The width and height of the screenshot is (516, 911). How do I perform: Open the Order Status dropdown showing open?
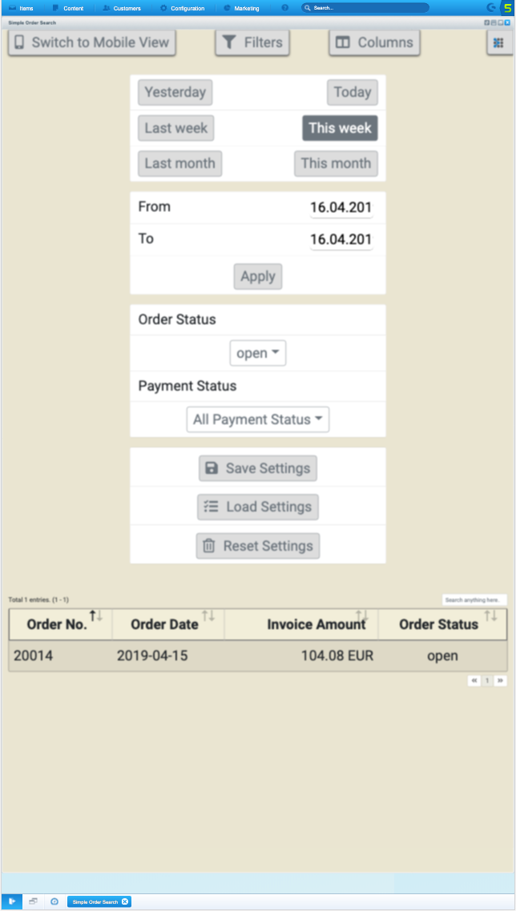point(258,353)
